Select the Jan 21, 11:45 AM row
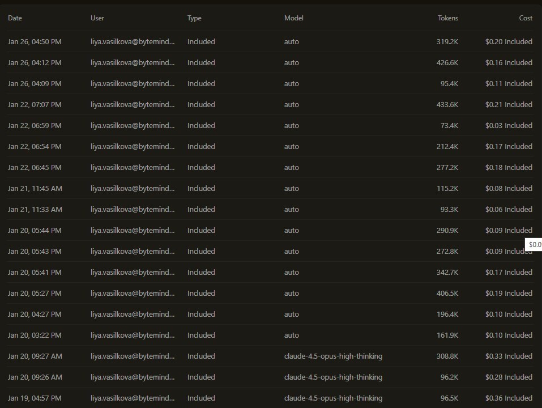This screenshot has height=408, width=542. 270,189
